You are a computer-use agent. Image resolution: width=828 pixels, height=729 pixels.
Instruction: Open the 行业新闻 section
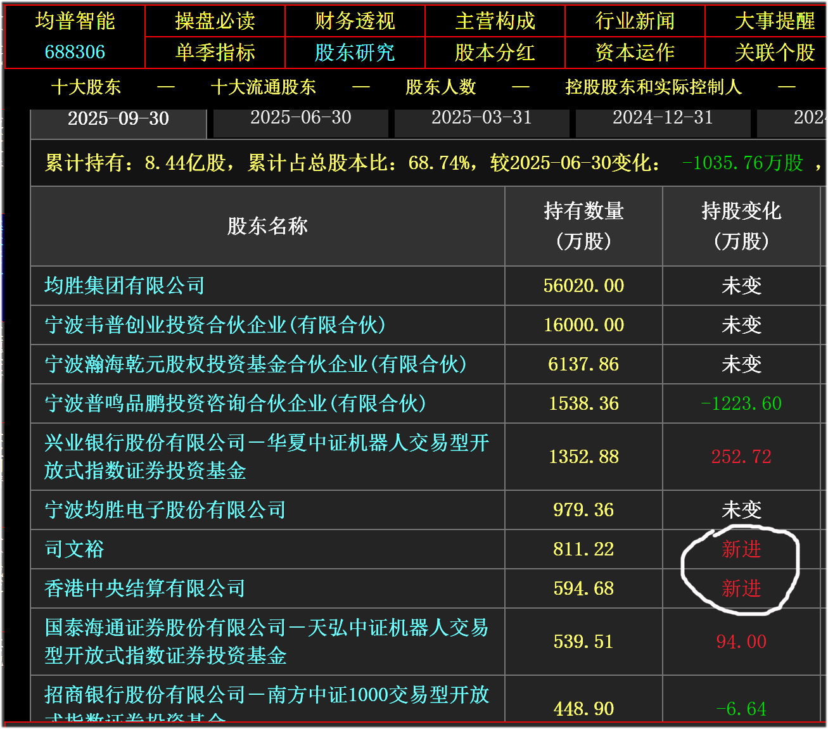coord(635,22)
